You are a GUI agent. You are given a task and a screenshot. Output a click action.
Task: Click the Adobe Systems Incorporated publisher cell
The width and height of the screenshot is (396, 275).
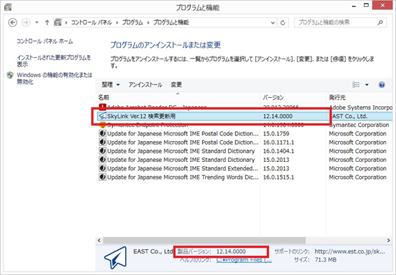(x=361, y=107)
